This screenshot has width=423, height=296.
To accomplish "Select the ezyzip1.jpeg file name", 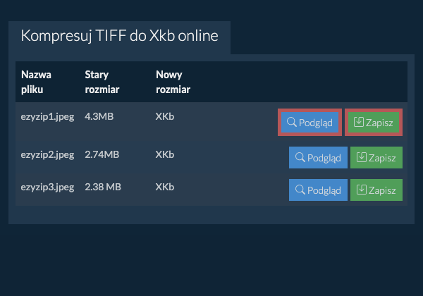I will (47, 117).
